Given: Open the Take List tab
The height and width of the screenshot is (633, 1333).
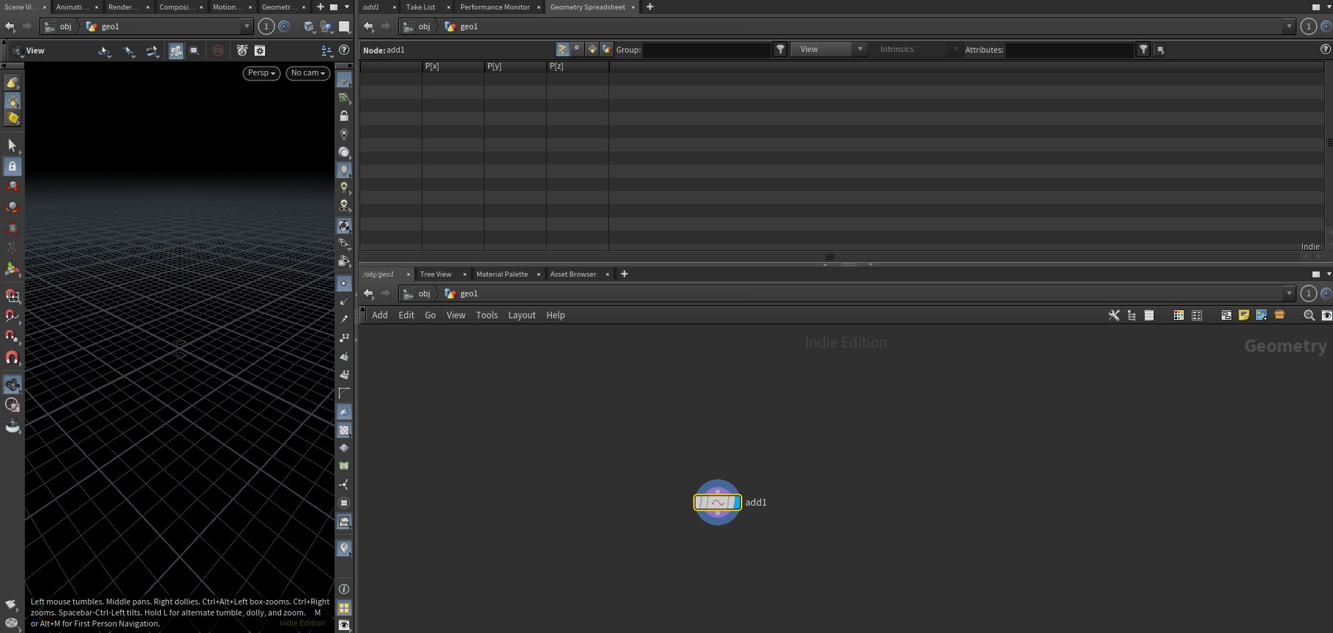Looking at the screenshot, I should point(420,7).
